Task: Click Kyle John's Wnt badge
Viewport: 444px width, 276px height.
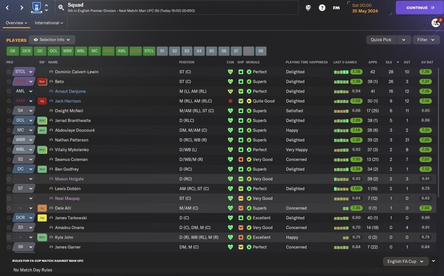Action: point(42,237)
